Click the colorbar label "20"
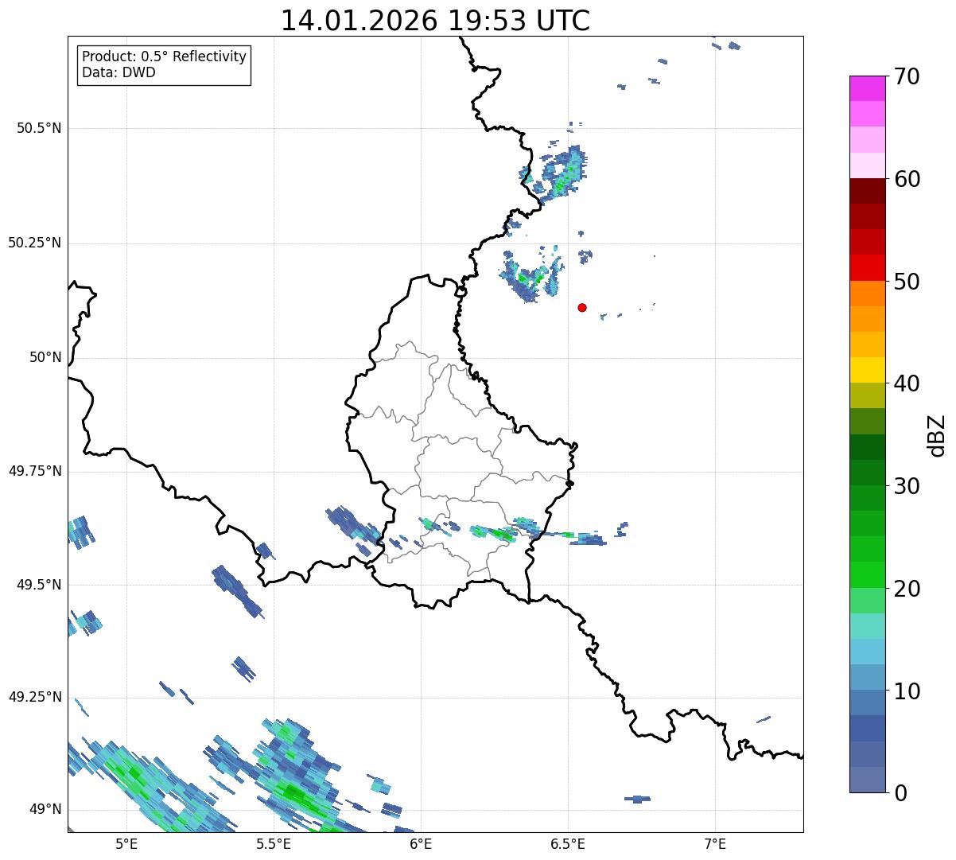 click(x=907, y=589)
